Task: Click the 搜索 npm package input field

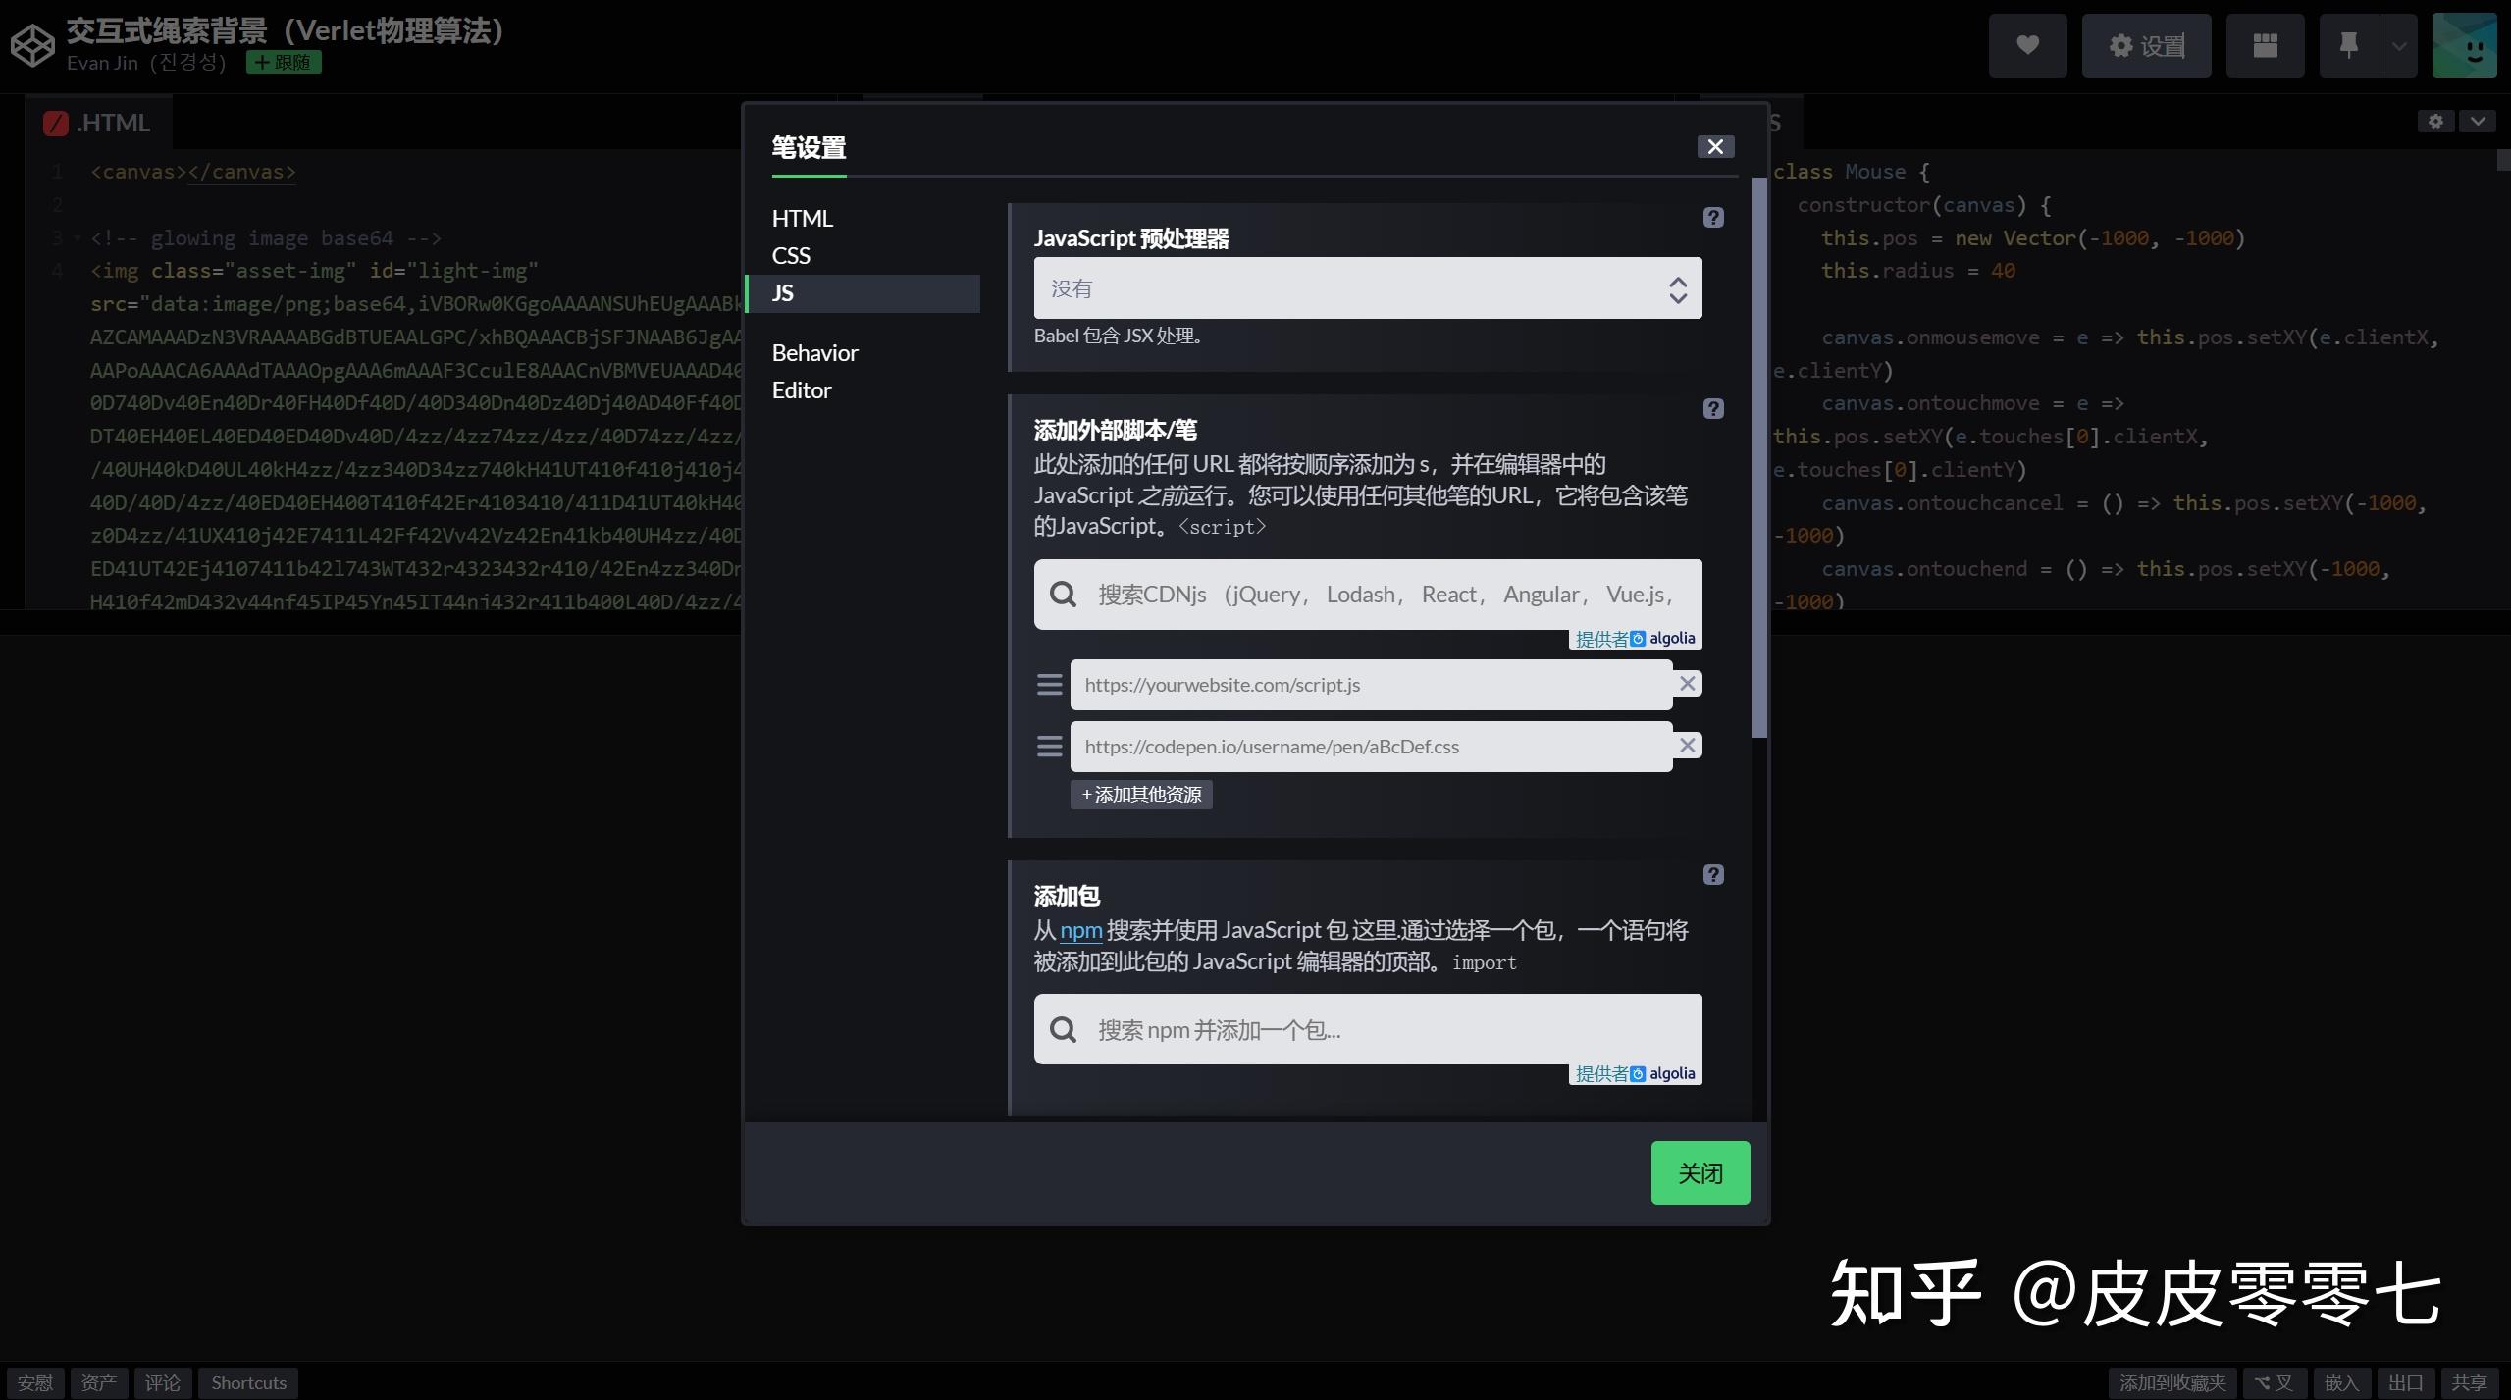Action: pyautogui.click(x=1364, y=1028)
